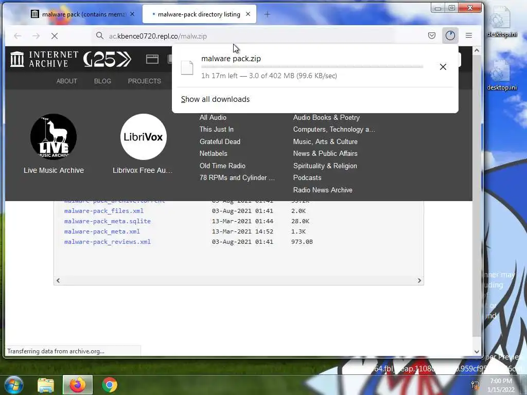Click the 28.0K size of malware-pack_meta.sqlite
Viewport: 527px width, 395px height.
point(300,221)
